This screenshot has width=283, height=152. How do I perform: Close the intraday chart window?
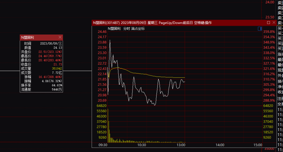coord(274,23)
